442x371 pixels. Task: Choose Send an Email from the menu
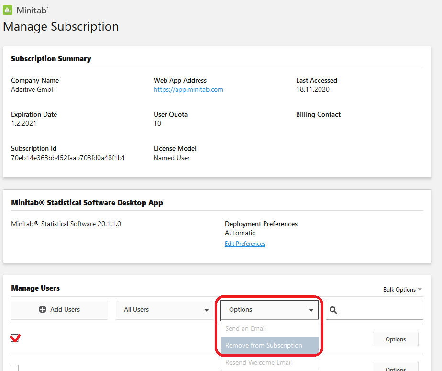pos(270,328)
